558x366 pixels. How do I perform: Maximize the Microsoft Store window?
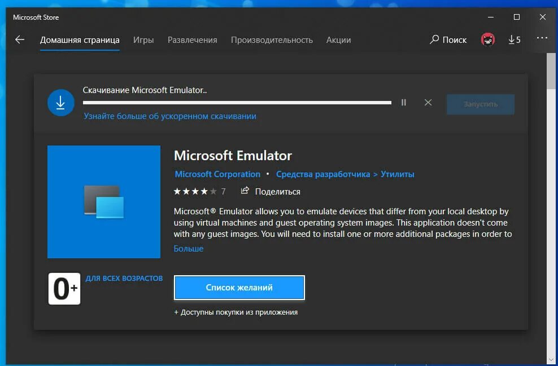(x=517, y=17)
